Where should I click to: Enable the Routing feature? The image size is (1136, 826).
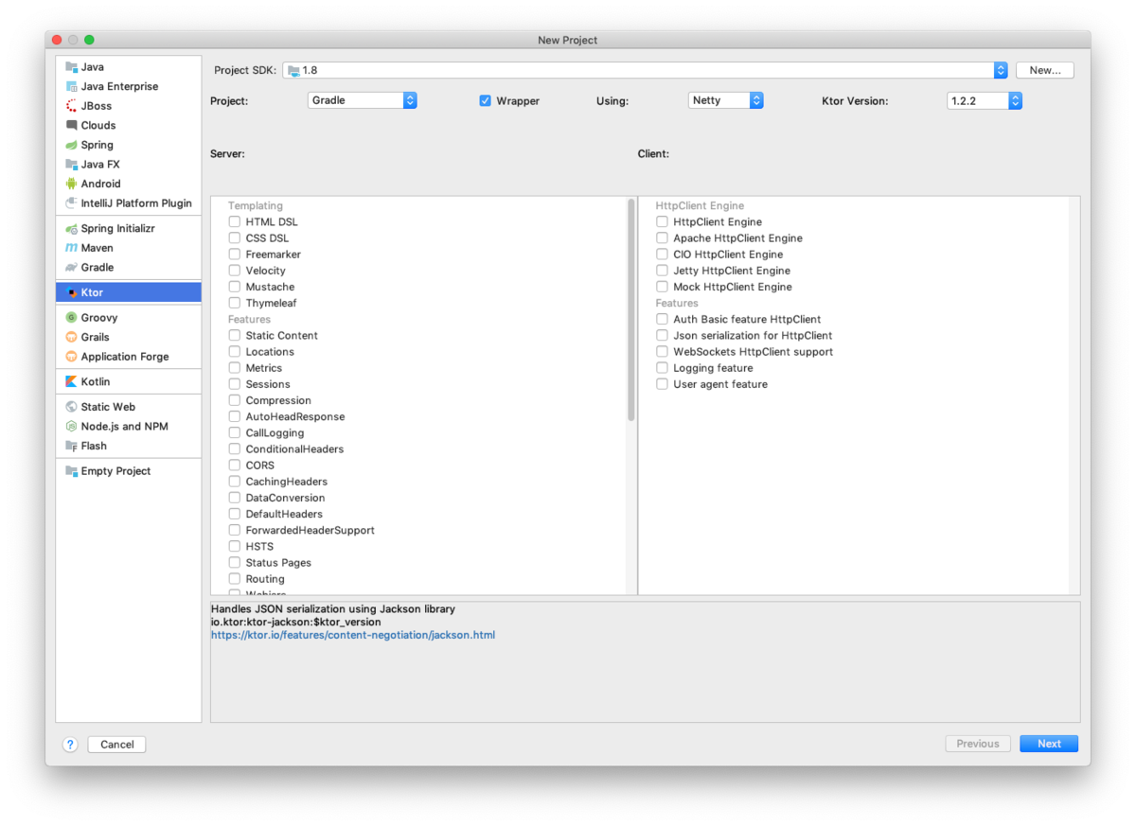click(x=235, y=579)
